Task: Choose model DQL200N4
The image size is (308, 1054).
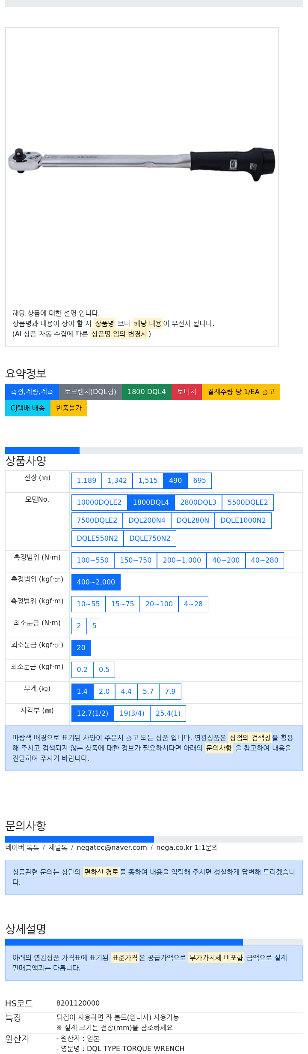Action: [x=147, y=521]
